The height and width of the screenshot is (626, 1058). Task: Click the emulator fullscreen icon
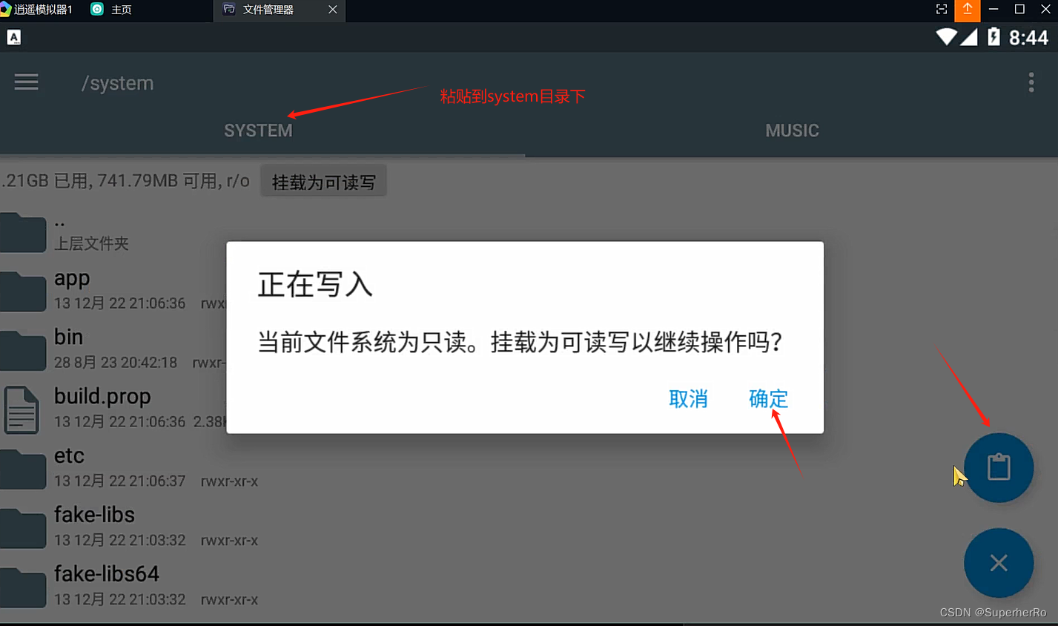942,9
